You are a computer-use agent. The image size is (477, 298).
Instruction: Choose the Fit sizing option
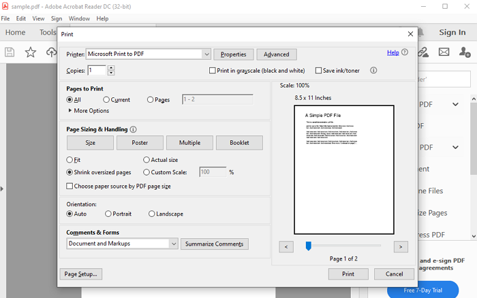[70, 160]
